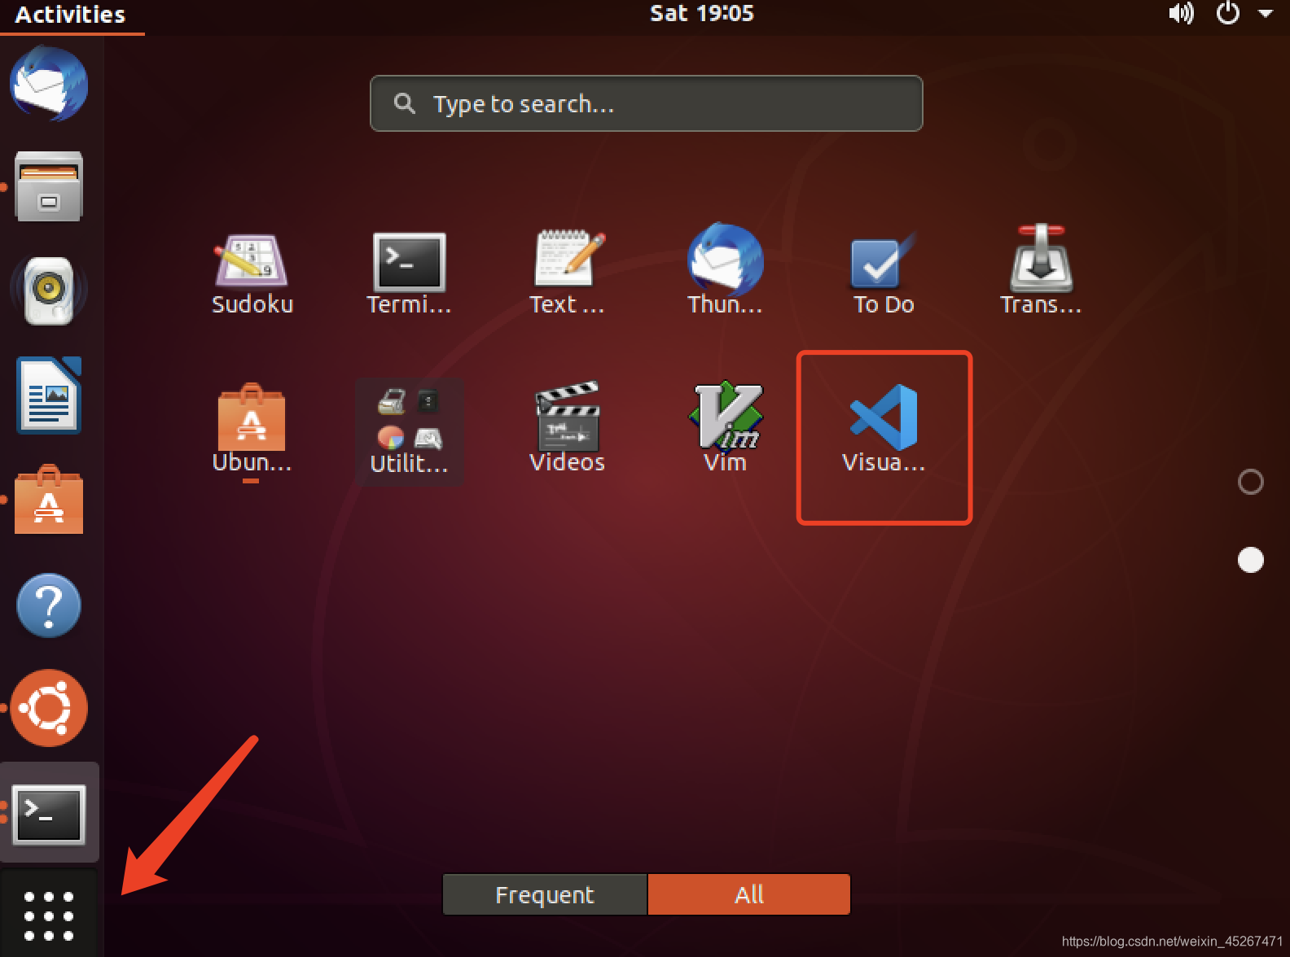Select the second app page indicator
This screenshot has width=1290, height=957.
coord(1250,560)
